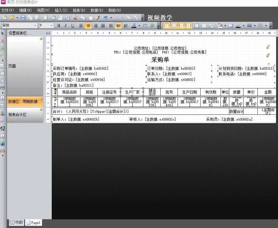The height and width of the screenshot is (228, 278).
Task: Open the font name dropdown showing 宋体
Action: [35, 26]
